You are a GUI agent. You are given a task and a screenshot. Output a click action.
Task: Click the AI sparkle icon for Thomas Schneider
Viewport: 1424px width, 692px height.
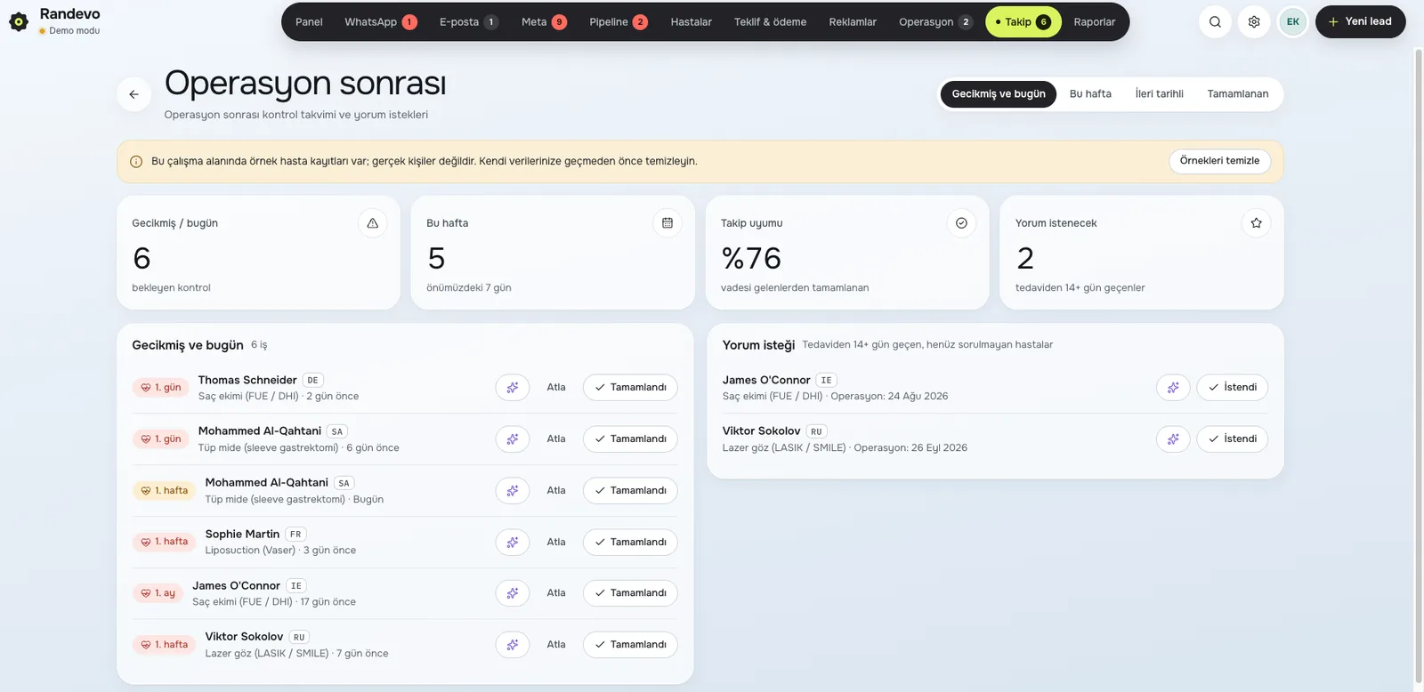tap(513, 388)
